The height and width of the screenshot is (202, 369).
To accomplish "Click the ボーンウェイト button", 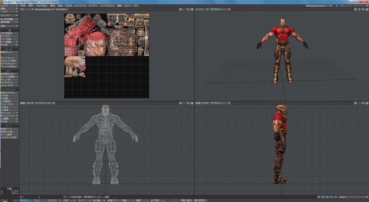I will click(9, 58).
